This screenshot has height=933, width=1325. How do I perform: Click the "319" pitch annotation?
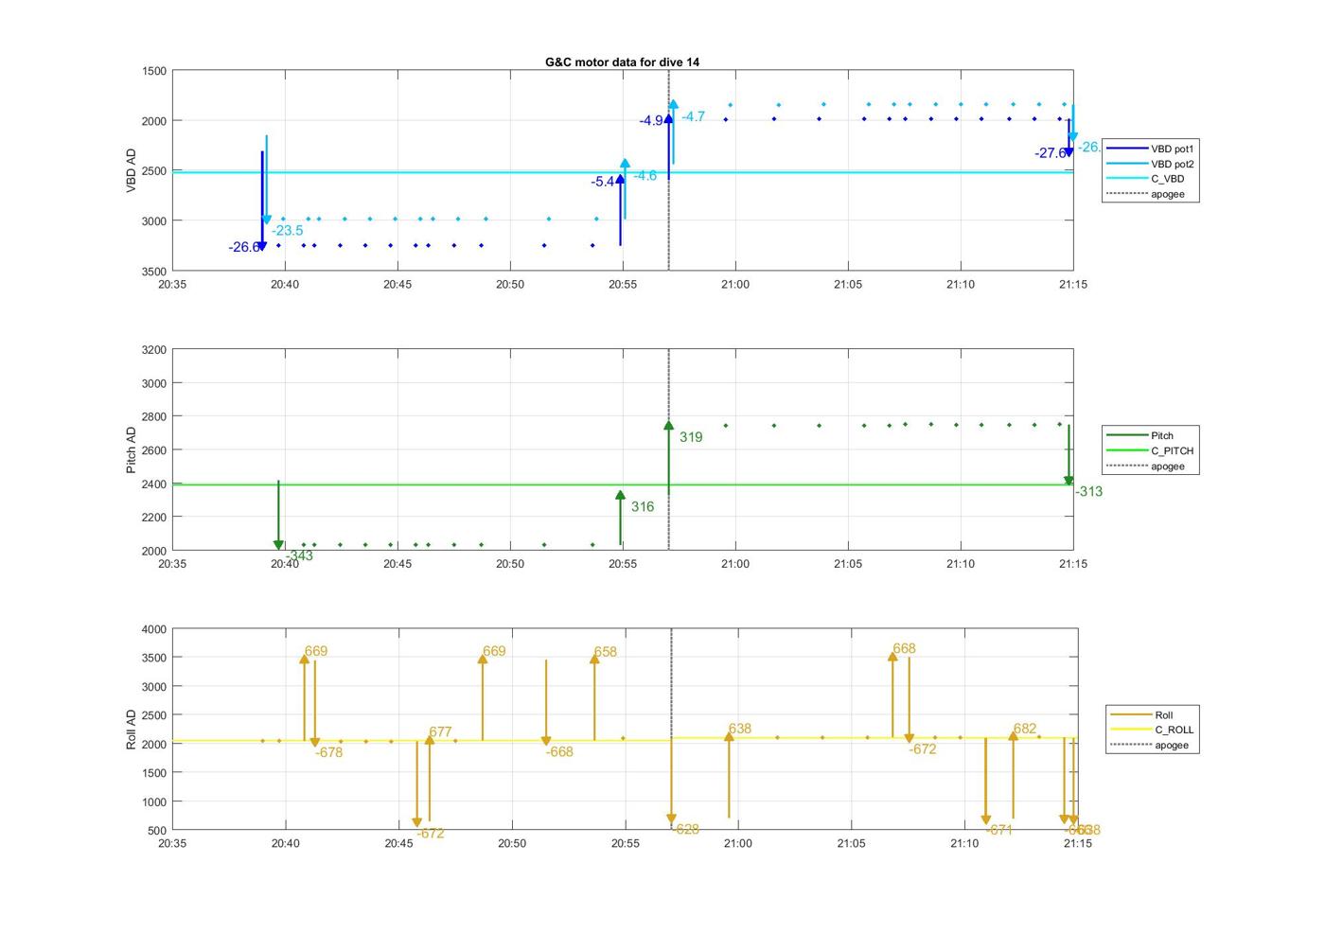(691, 437)
